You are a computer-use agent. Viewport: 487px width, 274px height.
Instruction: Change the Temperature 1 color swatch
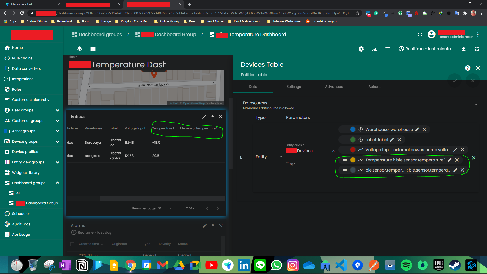353,160
